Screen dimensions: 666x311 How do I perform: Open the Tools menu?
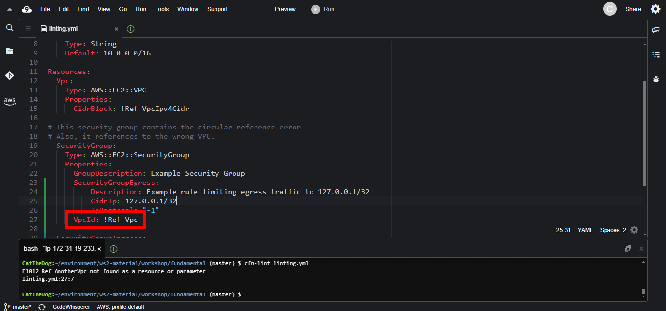click(162, 9)
